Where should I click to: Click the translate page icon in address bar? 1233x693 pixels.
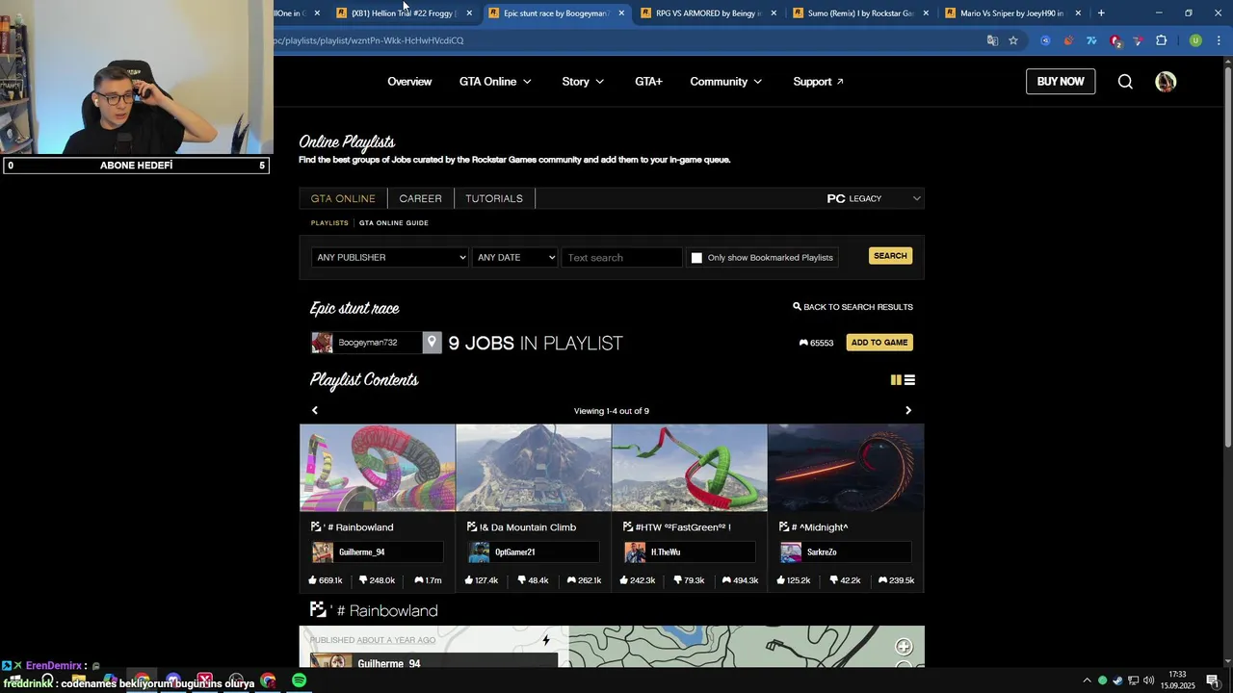tap(992, 40)
